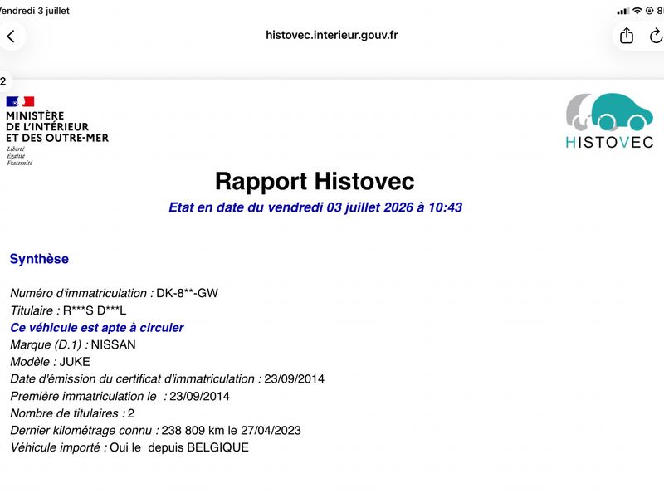Click 'Ce véhicule est apte à circuler'
The image size is (664, 498).
(97, 327)
